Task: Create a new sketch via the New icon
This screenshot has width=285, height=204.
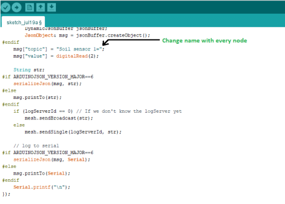Action: pyautogui.click(x=30, y=8)
